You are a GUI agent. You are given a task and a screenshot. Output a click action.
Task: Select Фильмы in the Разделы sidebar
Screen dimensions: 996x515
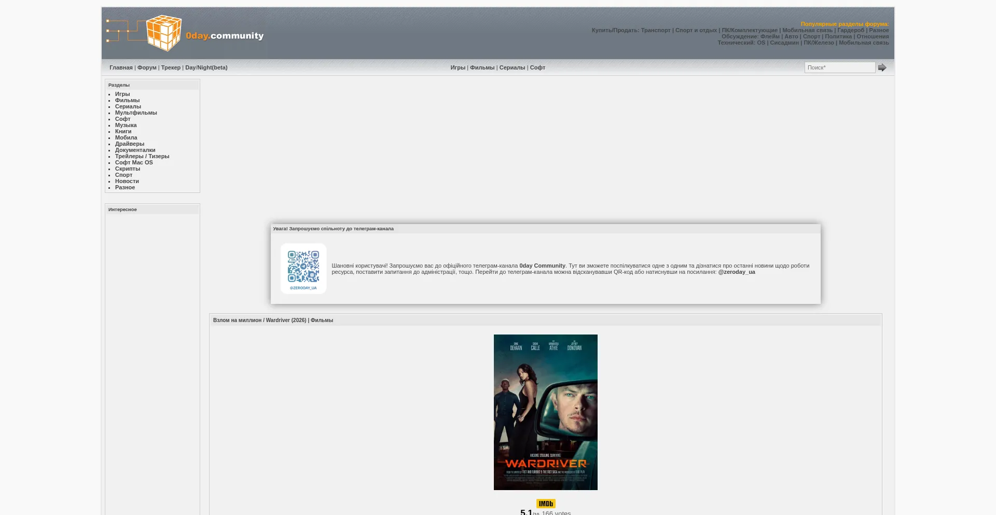tap(127, 100)
